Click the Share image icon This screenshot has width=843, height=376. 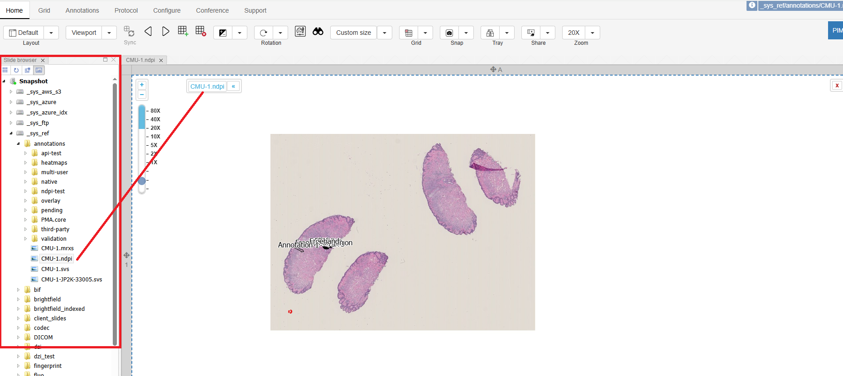coord(531,33)
